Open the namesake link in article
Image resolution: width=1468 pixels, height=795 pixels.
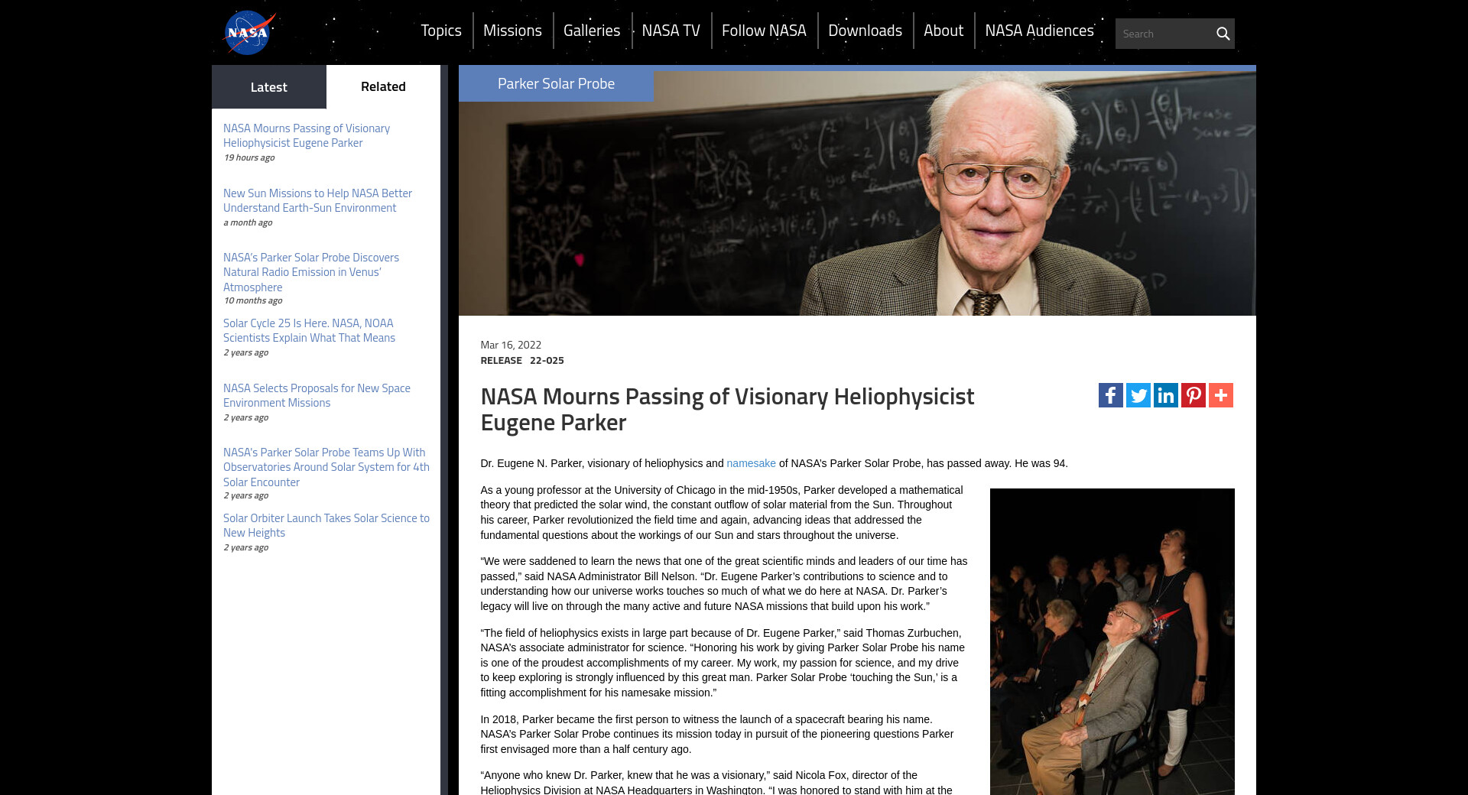(x=750, y=463)
